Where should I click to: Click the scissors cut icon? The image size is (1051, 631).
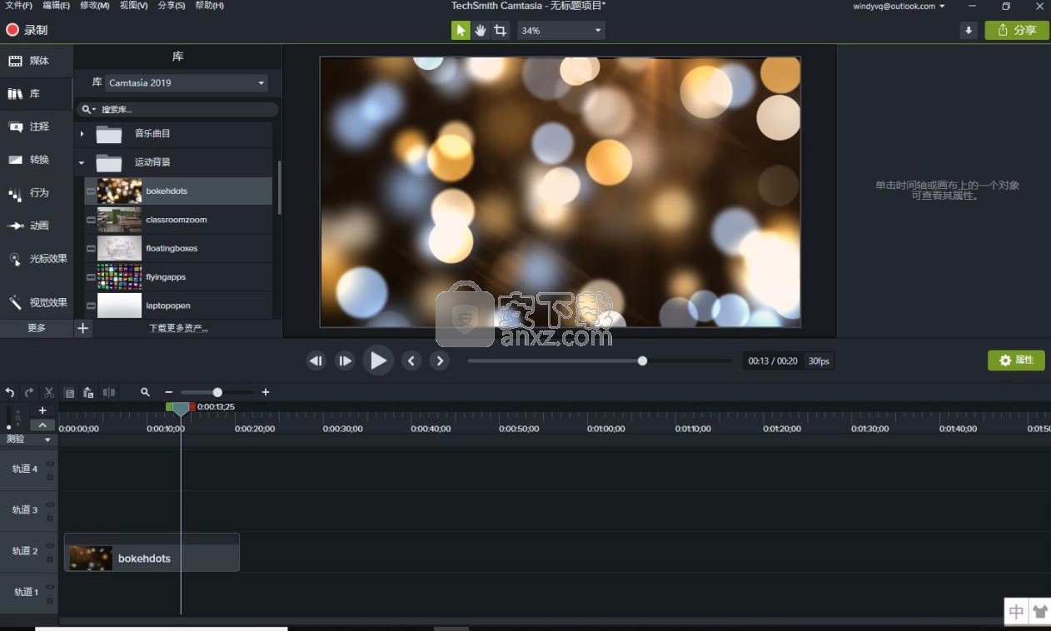click(x=49, y=392)
